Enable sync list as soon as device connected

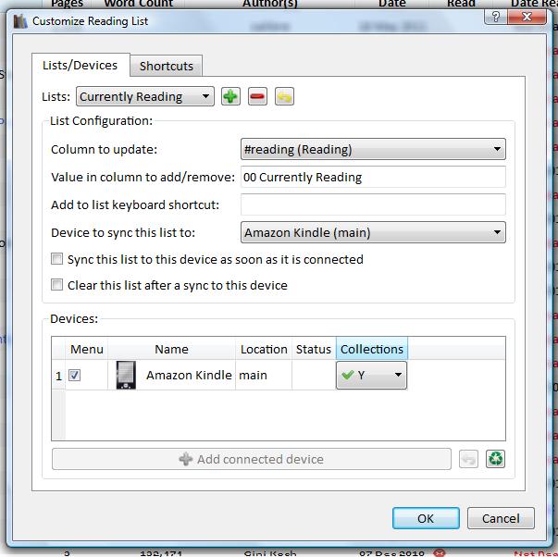(x=57, y=259)
